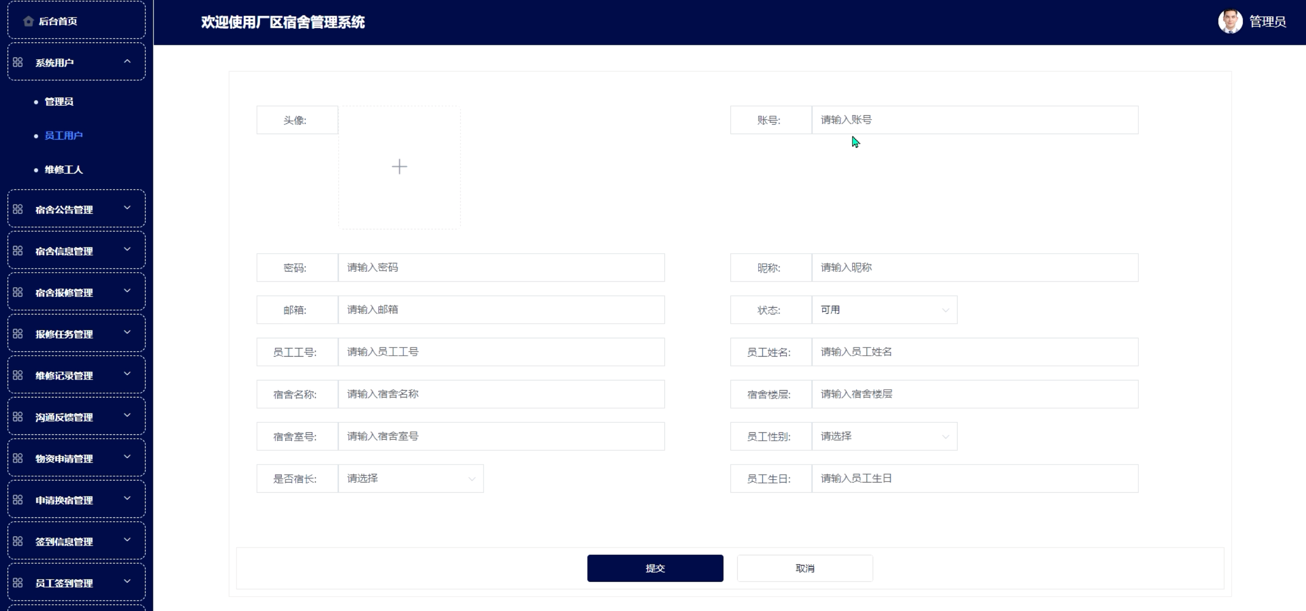This screenshot has width=1306, height=611.
Task: Click the grid icon beside 宿舍公告管理
Action: (x=18, y=209)
